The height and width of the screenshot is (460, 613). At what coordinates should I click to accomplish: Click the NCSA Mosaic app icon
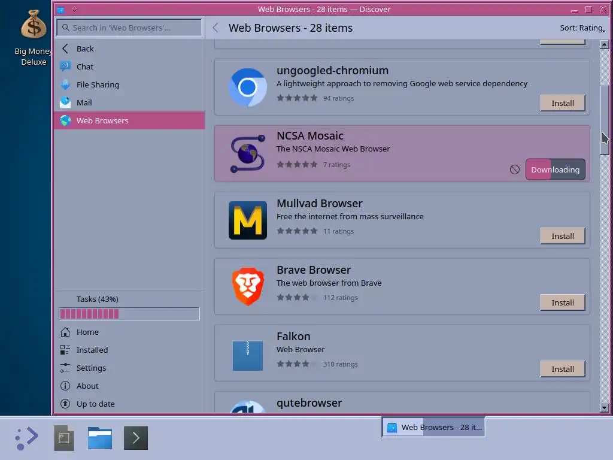pyautogui.click(x=247, y=154)
